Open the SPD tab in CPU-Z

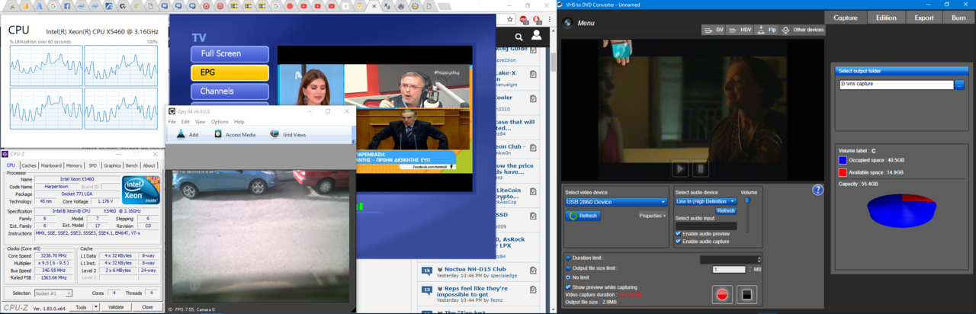pyautogui.click(x=92, y=165)
